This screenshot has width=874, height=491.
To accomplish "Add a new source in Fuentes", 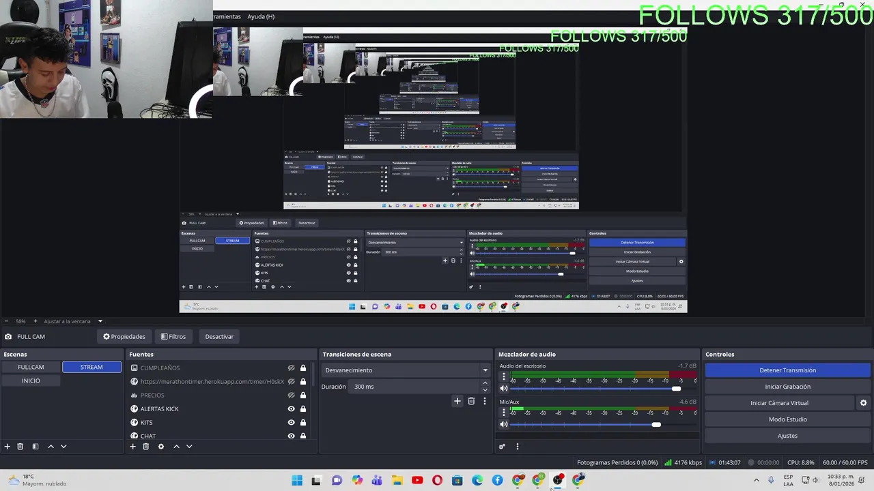I will [133, 447].
